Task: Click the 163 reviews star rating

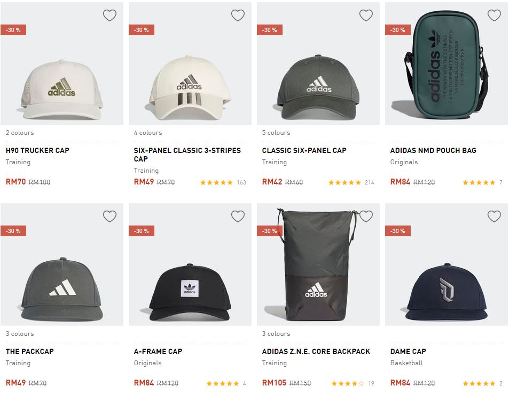Action: tap(217, 182)
